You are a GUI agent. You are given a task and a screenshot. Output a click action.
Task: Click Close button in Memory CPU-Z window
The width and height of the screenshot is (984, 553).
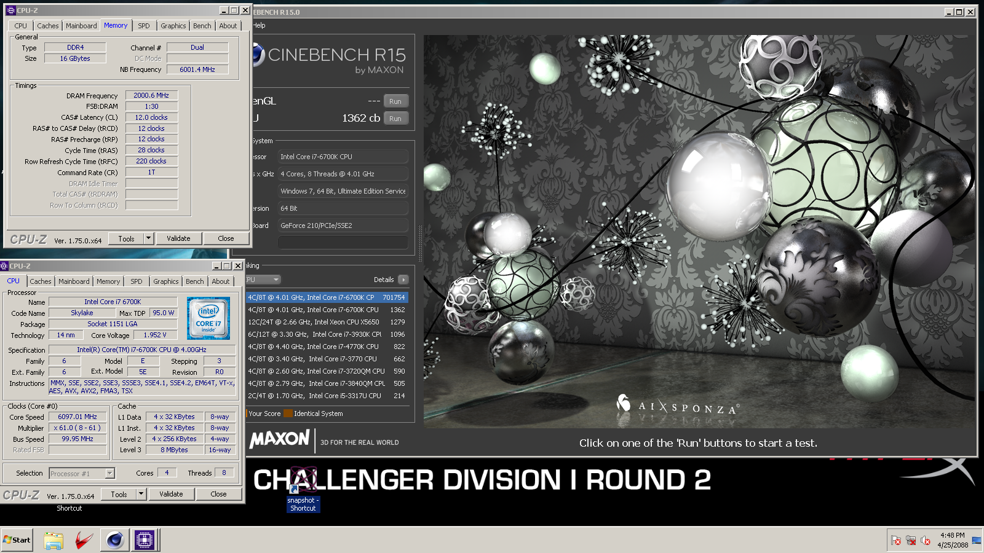click(226, 238)
